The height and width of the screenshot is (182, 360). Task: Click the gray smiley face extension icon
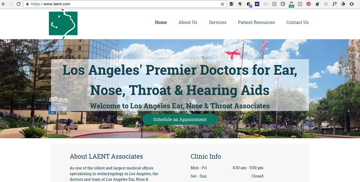click(326, 4)
